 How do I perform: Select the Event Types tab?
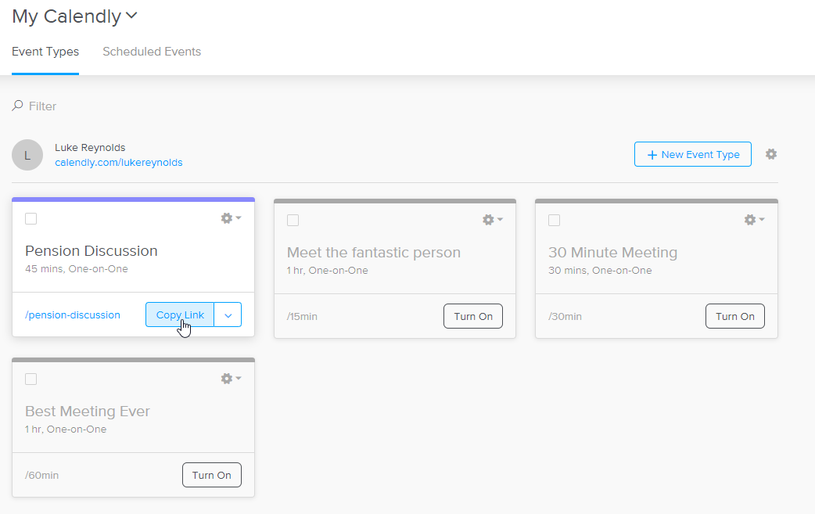click(45, 52)
